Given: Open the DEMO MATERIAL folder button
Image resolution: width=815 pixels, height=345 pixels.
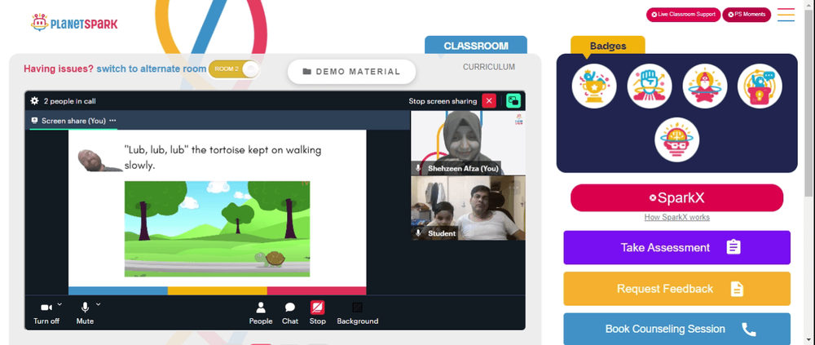Looking at the screenshot, I should 351,72.
